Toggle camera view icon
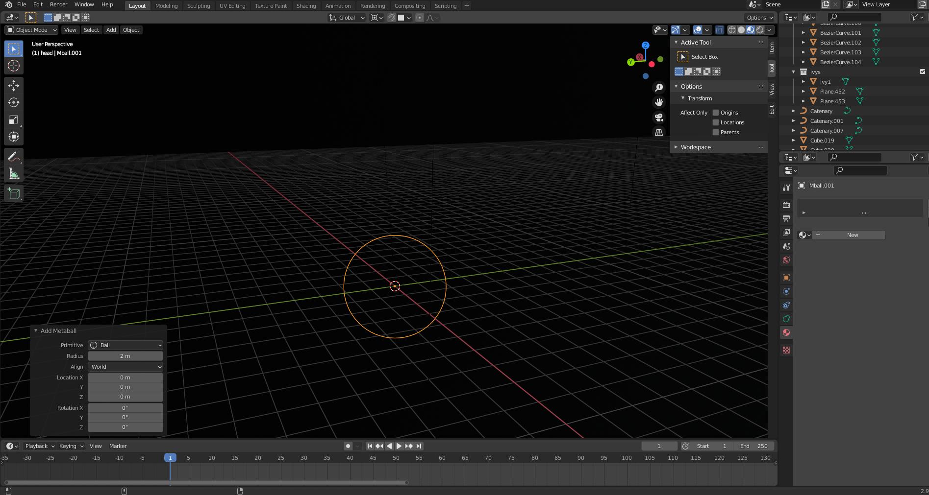929x495 pixels. point(659,118)
